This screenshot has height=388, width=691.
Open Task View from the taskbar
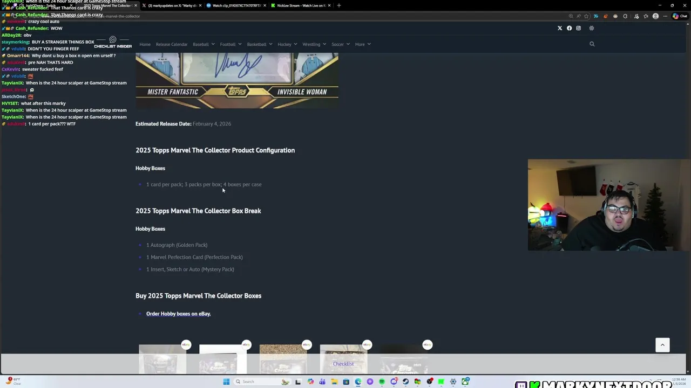[x=298, y=382]
